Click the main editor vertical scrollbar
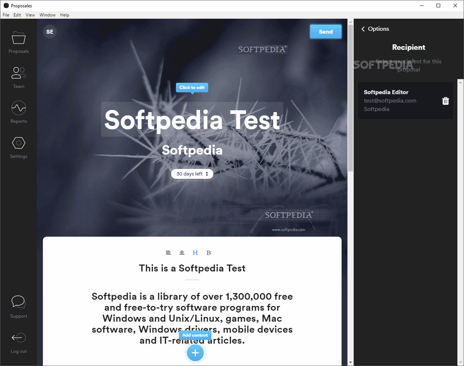Viewport: 464px width, 366px height. [350, 98]
